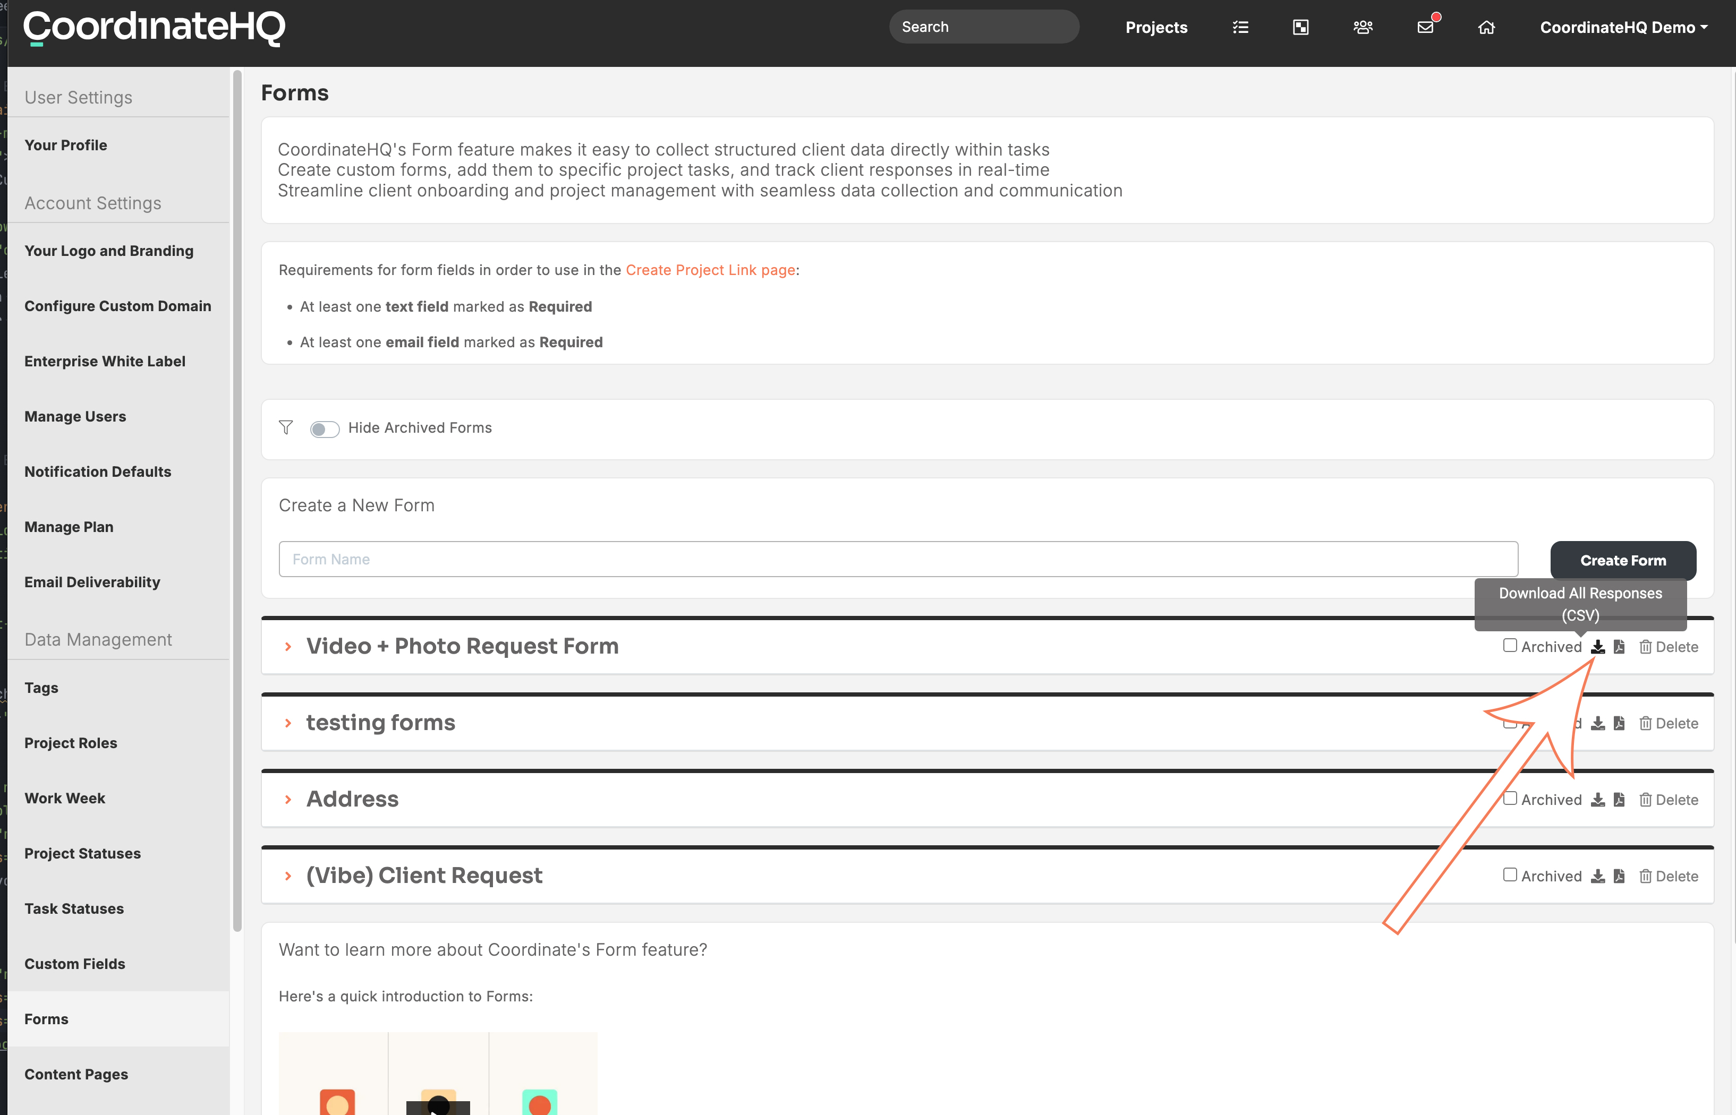Viewport: 1736px width, 1115px height.
Task: Go to the home icon in header
Action: pos(1486,28)
